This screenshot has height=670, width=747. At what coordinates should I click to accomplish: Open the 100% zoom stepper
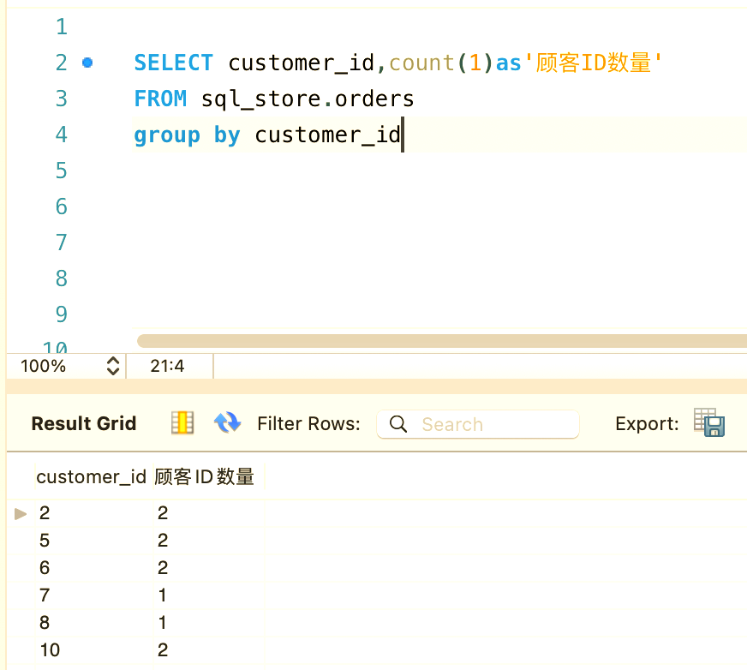point(113,366)
